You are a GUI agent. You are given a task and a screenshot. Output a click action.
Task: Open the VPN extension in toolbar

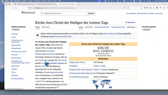tap(146, 8)
